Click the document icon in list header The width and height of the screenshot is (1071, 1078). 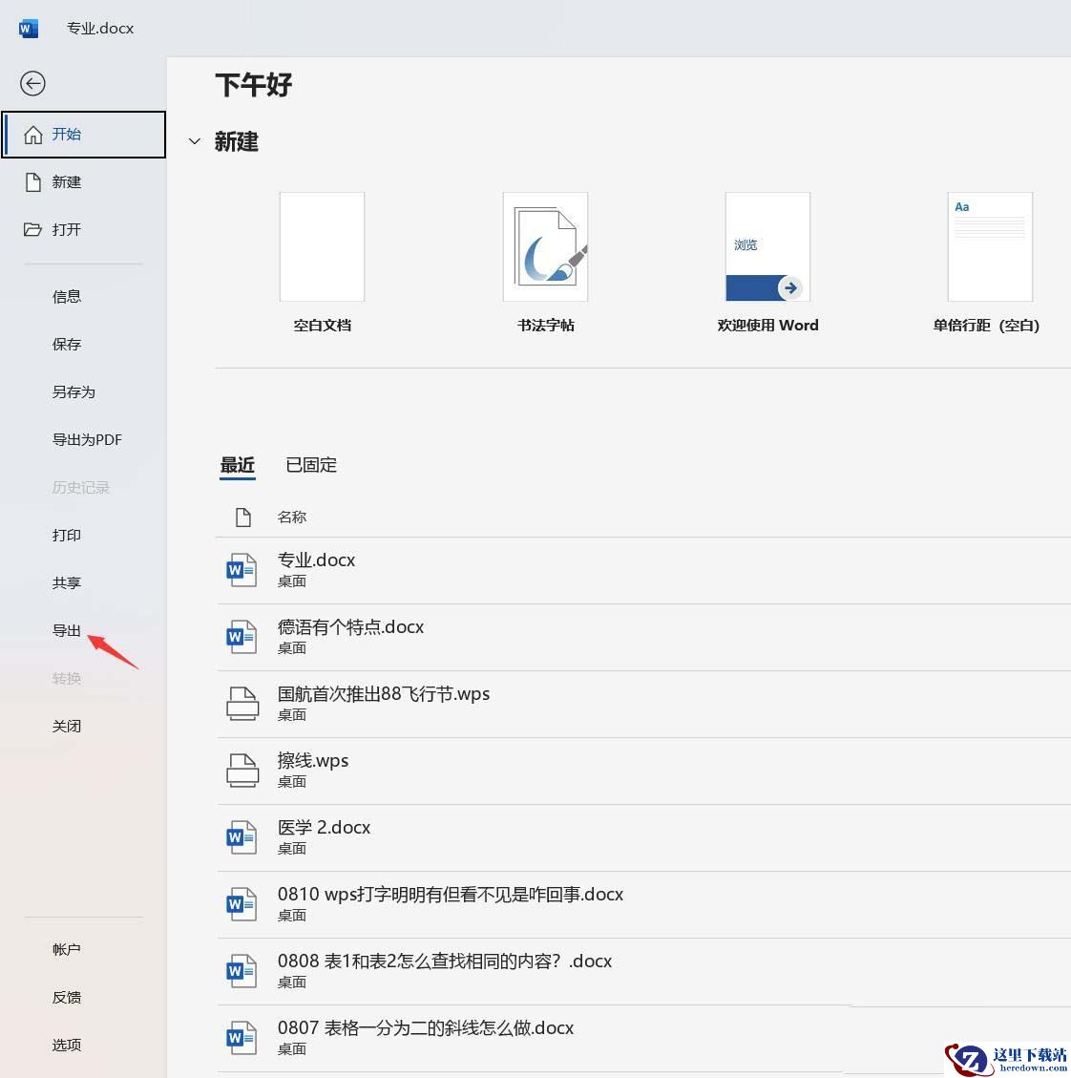point(242,517)
